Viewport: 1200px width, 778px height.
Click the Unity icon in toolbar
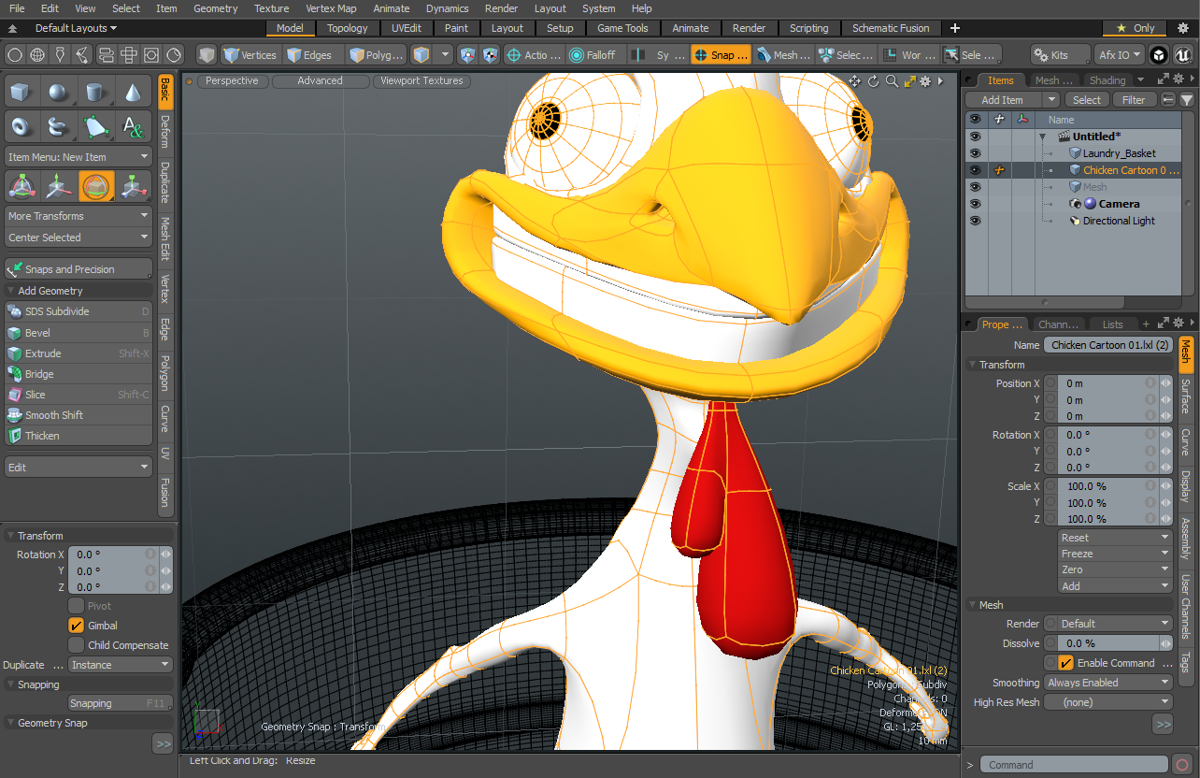[x=1159, y=55]
